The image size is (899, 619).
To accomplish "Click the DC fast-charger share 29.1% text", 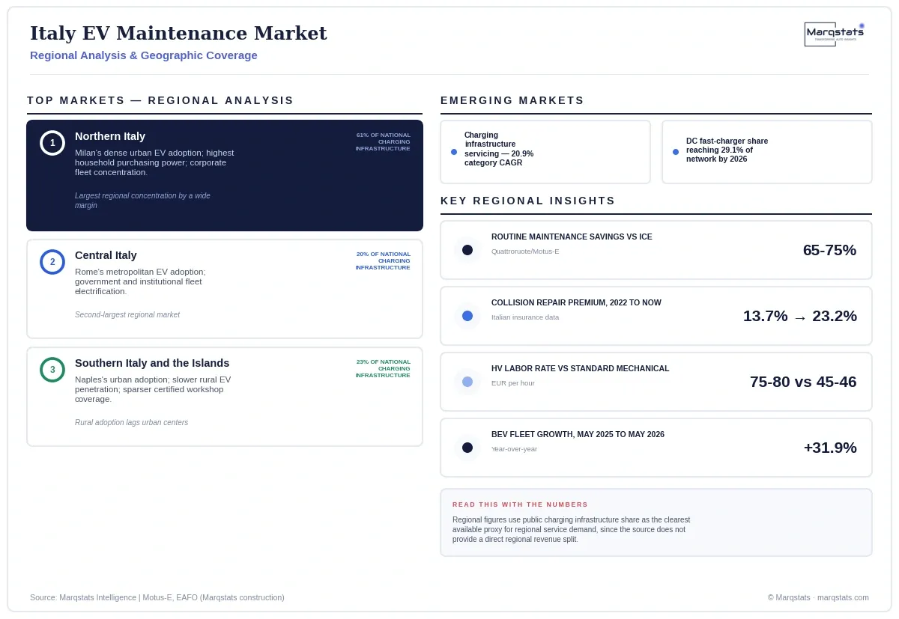I will pos(727,150).
